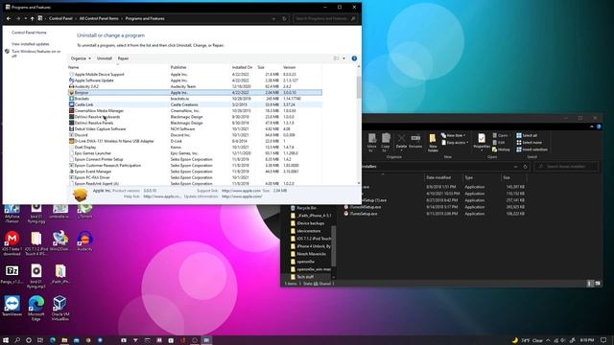
Task: Go back in Programs and Features window
Action: tap(9, 18)
